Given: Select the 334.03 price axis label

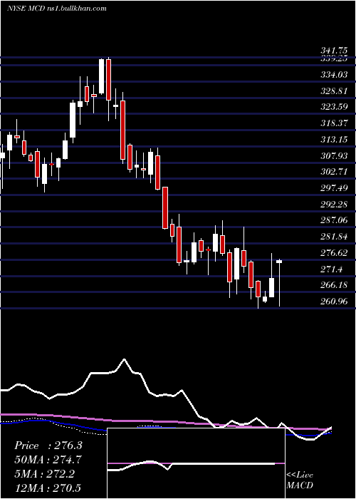Looking at the screenshot, I should click(334, 74).
